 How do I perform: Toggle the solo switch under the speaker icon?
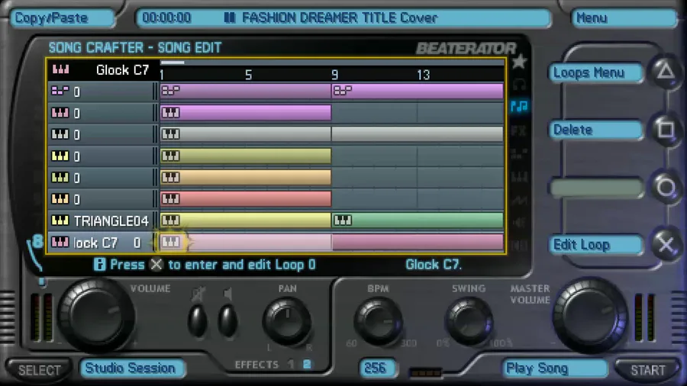click(x=227, y=320)
